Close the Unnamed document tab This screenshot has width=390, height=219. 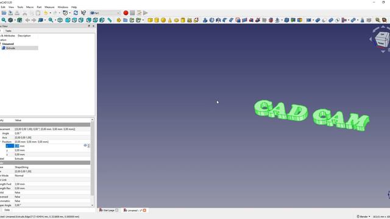[144, 210]
